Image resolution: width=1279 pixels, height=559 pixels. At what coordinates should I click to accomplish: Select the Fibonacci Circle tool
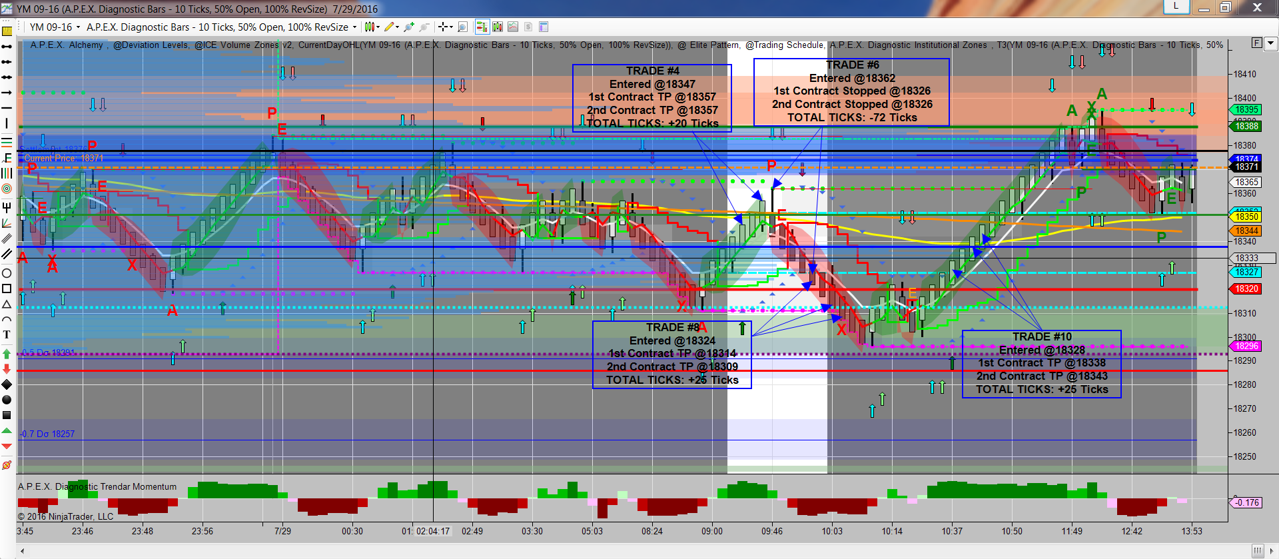(7, 188)
